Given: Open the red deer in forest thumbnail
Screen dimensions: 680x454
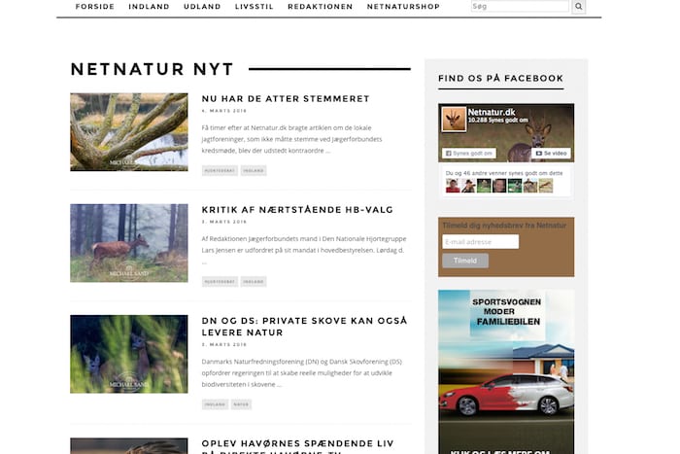Looking at the screenshot, I should [129, 243].
